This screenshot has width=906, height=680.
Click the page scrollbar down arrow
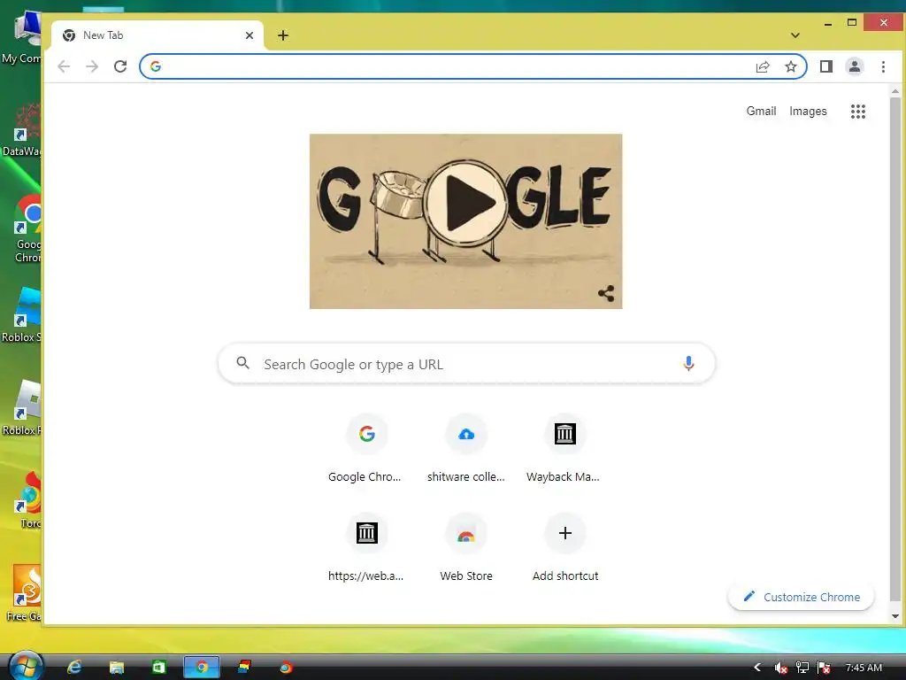(x=895, y=616)
